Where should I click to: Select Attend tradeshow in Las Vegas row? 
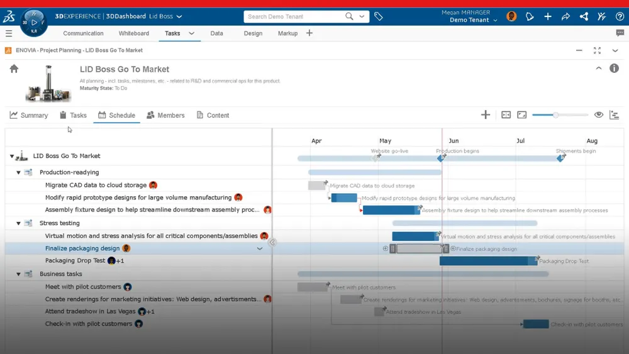pos(138,311)
